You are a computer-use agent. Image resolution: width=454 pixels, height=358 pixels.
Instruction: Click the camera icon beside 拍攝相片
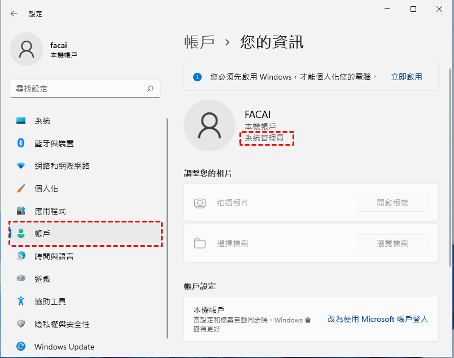click(200, 203)
